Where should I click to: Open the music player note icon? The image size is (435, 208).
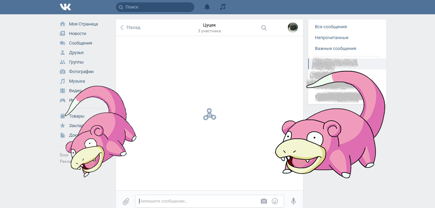pyautogui.click(x=223, y=7)
